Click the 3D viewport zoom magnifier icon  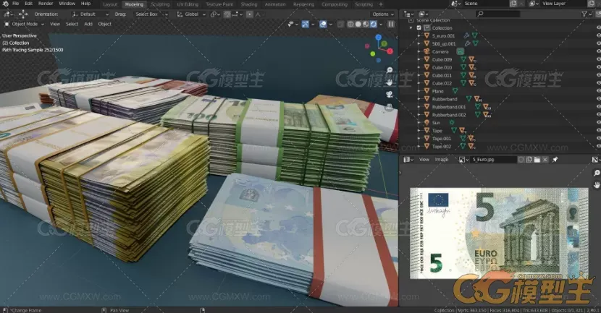click(390, 70)
